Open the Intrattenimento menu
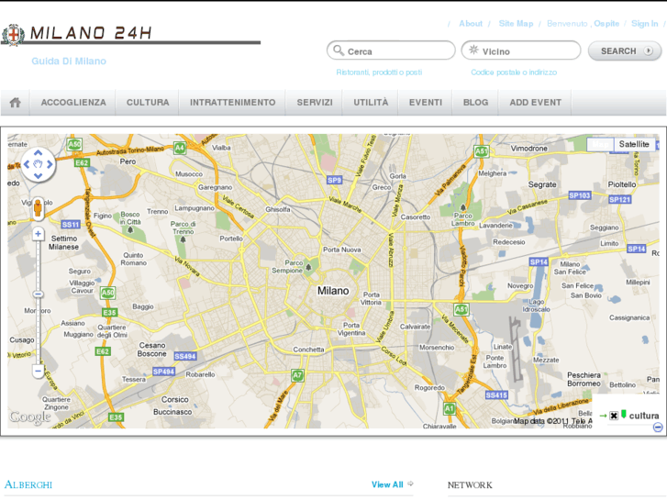667x500 pixels. click(x=233, y=103)
